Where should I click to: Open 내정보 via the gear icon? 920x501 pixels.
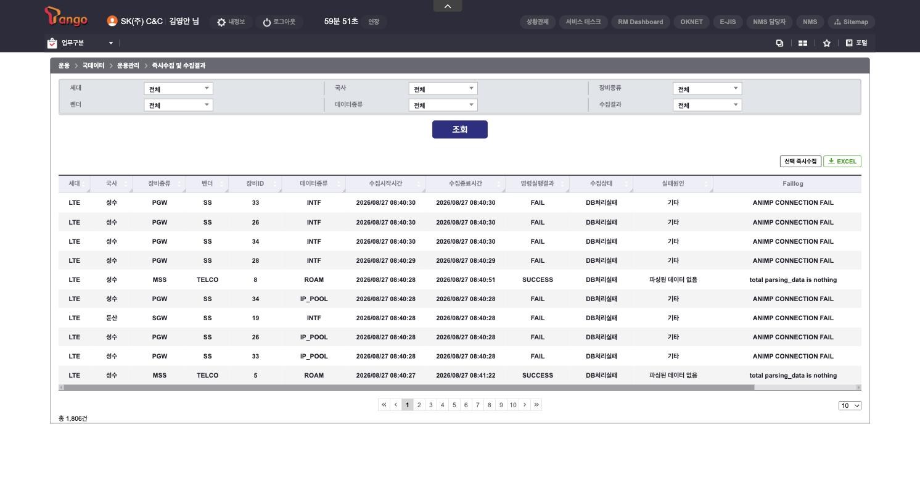tap(221, 22)
